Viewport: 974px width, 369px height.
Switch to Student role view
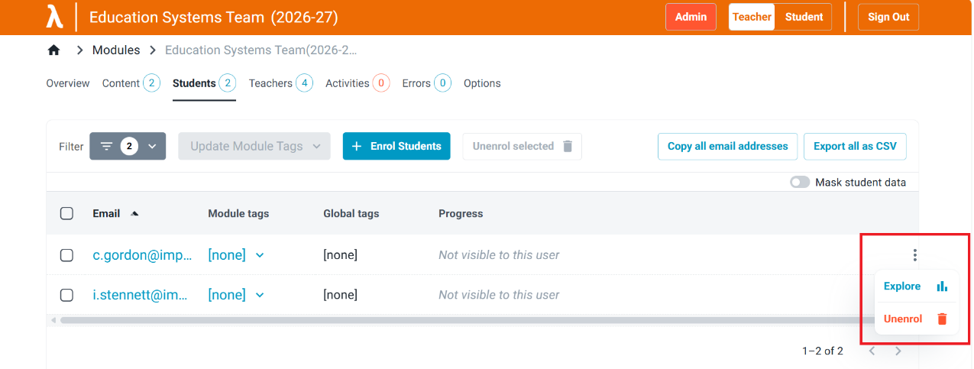804,17
